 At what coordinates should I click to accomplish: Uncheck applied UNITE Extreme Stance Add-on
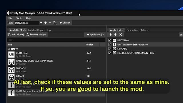pyautogui.click(x=110, y=45)
